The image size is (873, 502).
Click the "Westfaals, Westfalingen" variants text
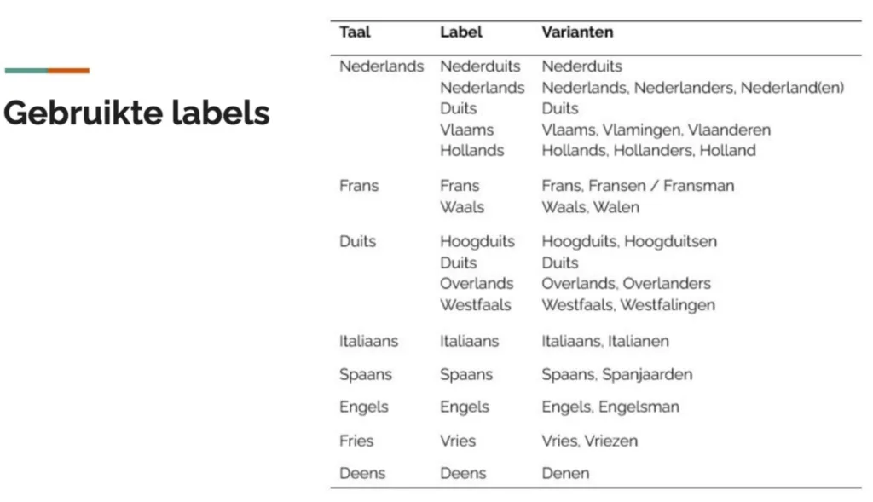628,305
